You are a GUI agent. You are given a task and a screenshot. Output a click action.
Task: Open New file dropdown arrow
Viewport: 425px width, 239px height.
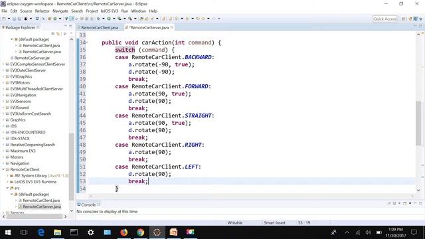tap(9, 19)
